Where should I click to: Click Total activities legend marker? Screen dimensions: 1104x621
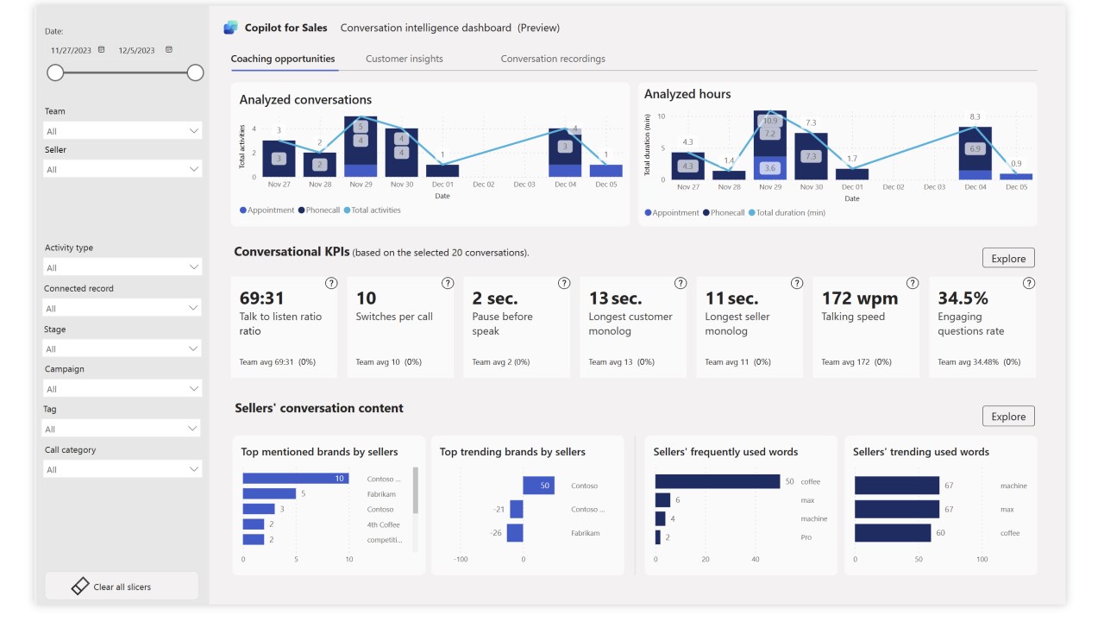[348, 210]
